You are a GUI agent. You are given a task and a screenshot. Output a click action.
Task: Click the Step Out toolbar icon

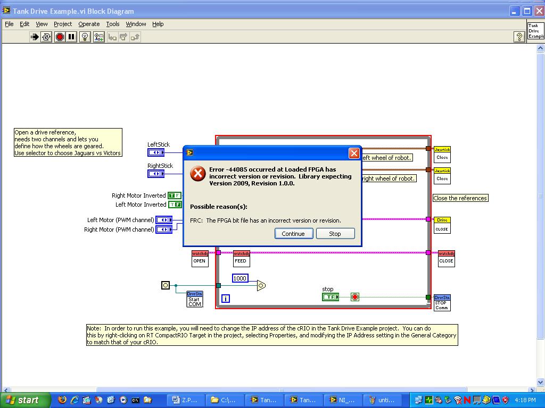point(135,37)
